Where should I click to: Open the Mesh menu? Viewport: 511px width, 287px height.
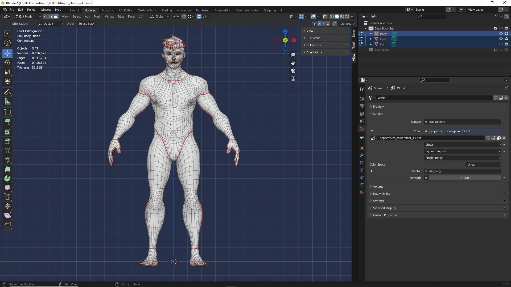pyautogui.click(x=97, y=16)
